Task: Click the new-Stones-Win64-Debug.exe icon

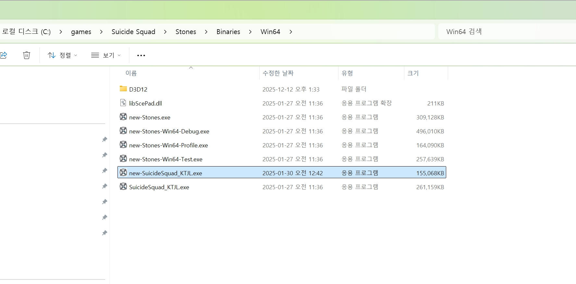Action: pos(123,130)
